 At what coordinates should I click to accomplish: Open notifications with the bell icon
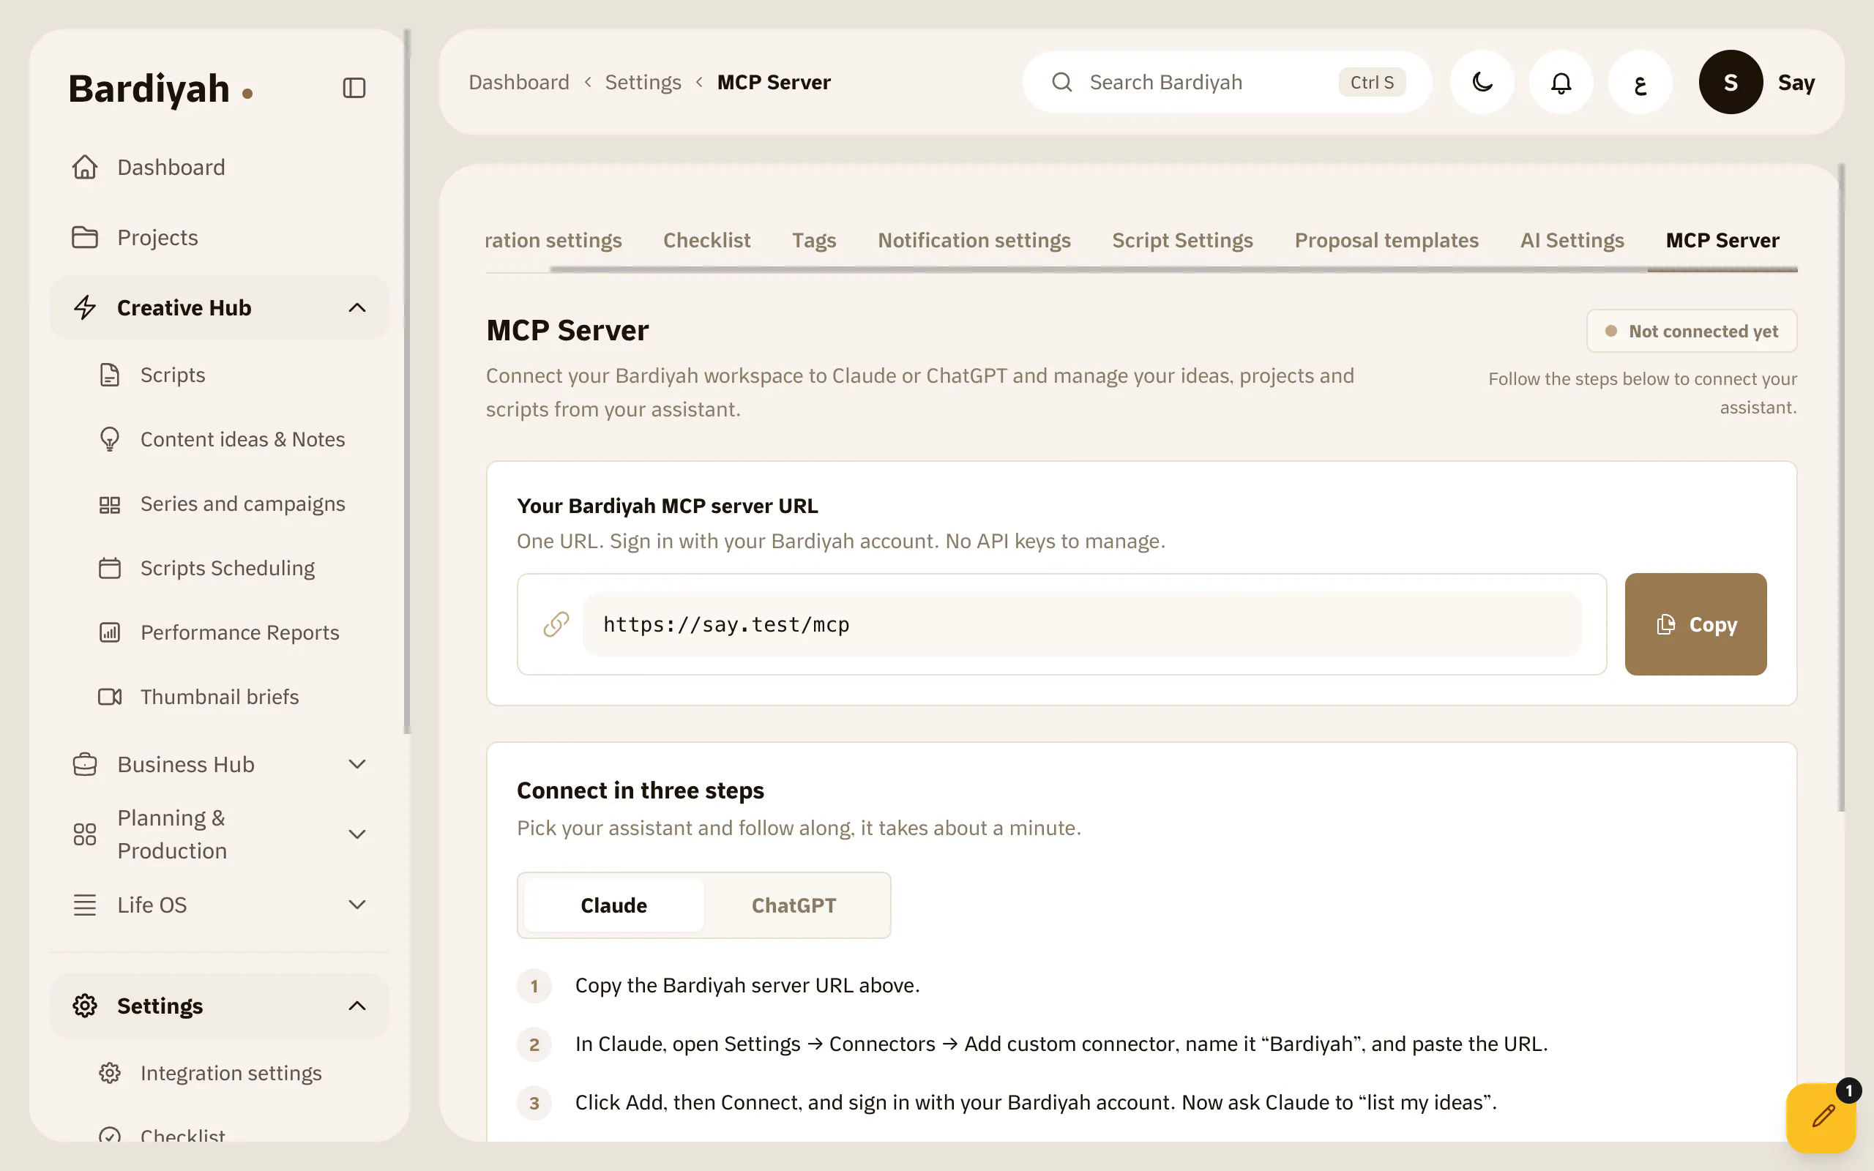pos(1561,82)
